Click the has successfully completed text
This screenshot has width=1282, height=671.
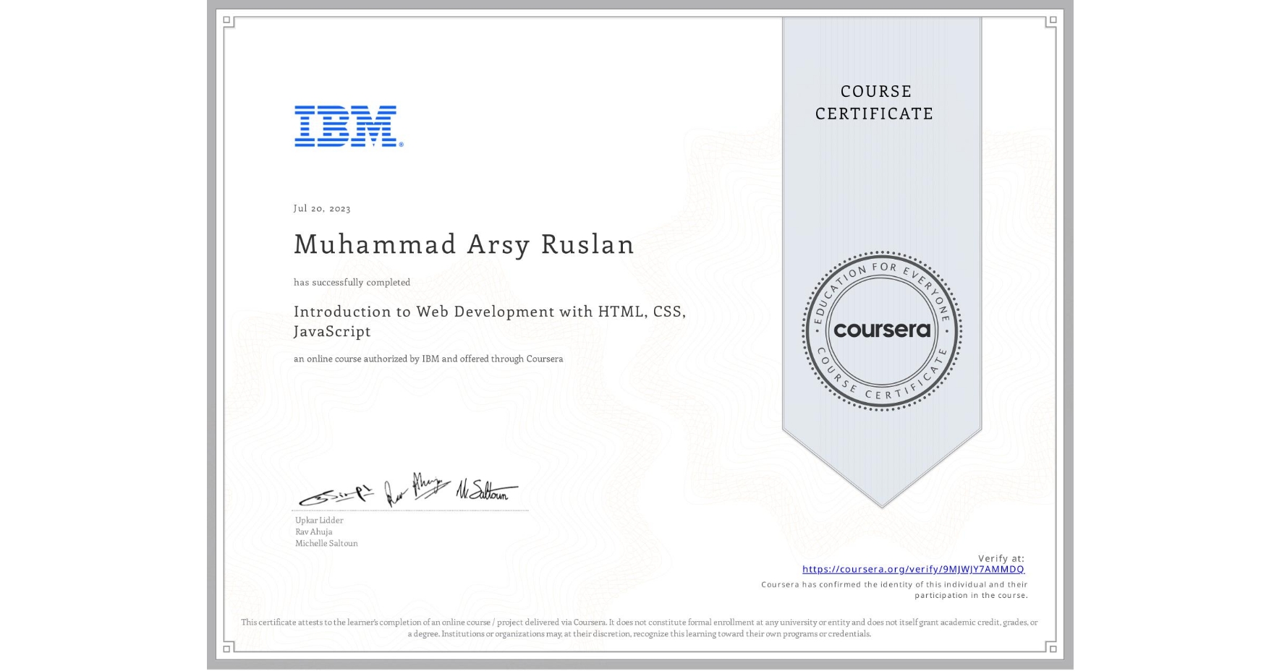[x=351, y=283]
